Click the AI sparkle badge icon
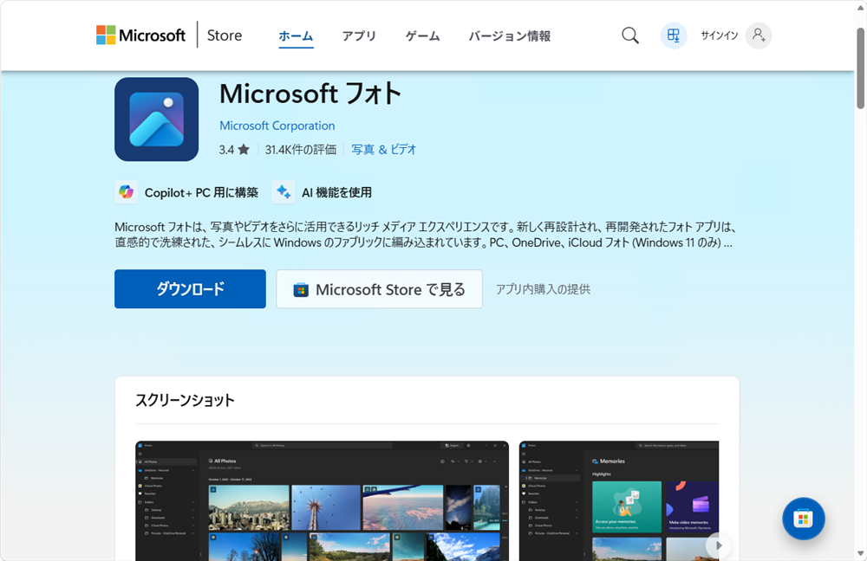867x561 pixels. [284, 192]
